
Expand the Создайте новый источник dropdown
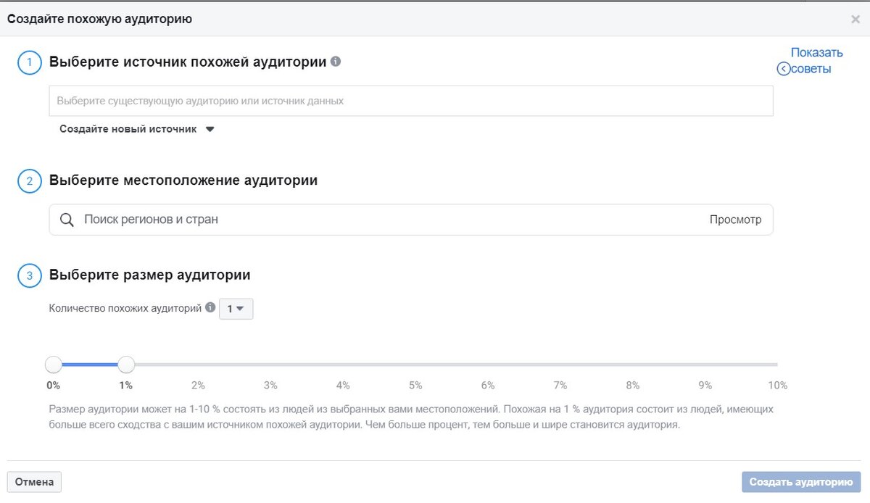point(137,129)
